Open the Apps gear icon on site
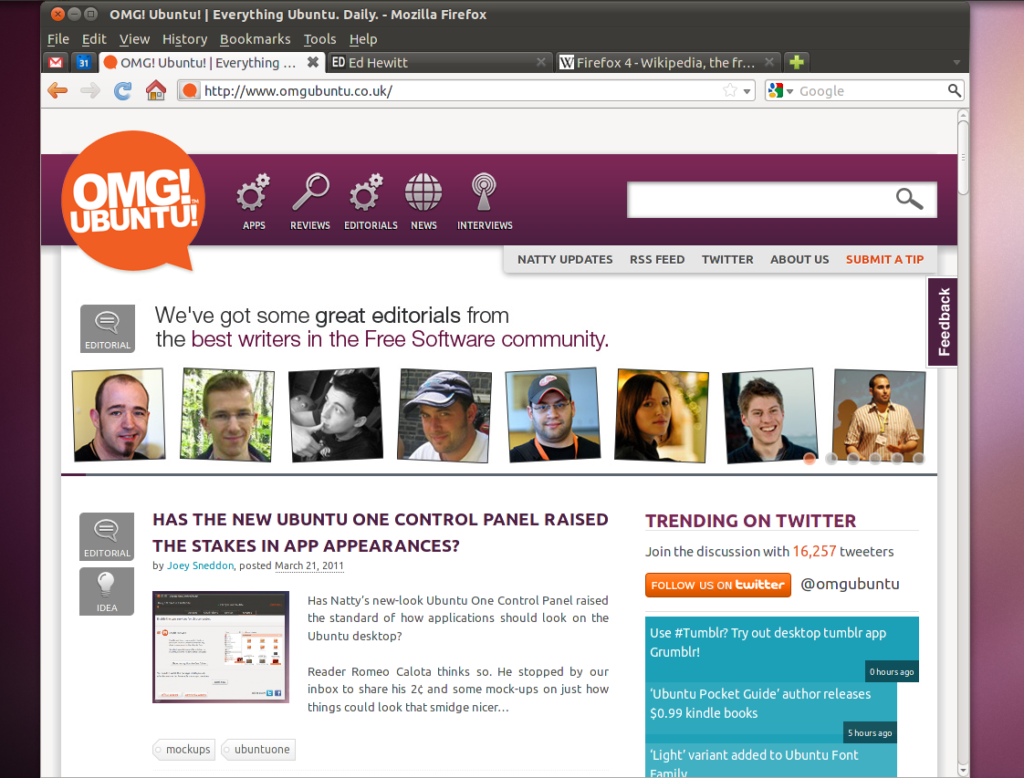1024x778 pixels. [x=254, y=193]
